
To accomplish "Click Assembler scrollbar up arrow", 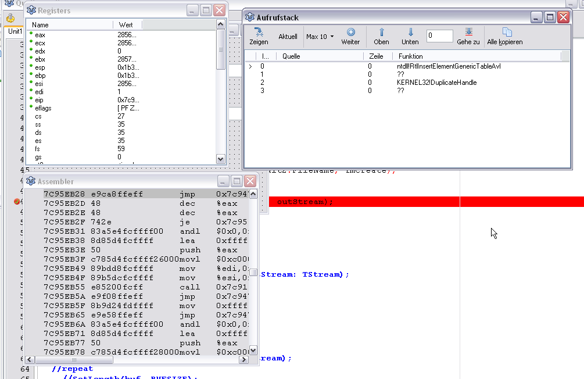I will [x=253, y=194].
